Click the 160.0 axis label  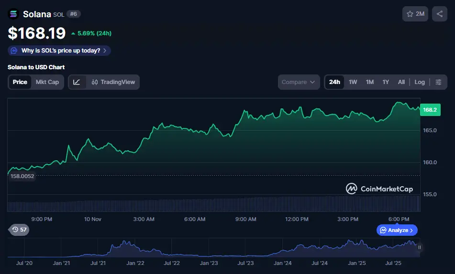click(x=430, y=162)
